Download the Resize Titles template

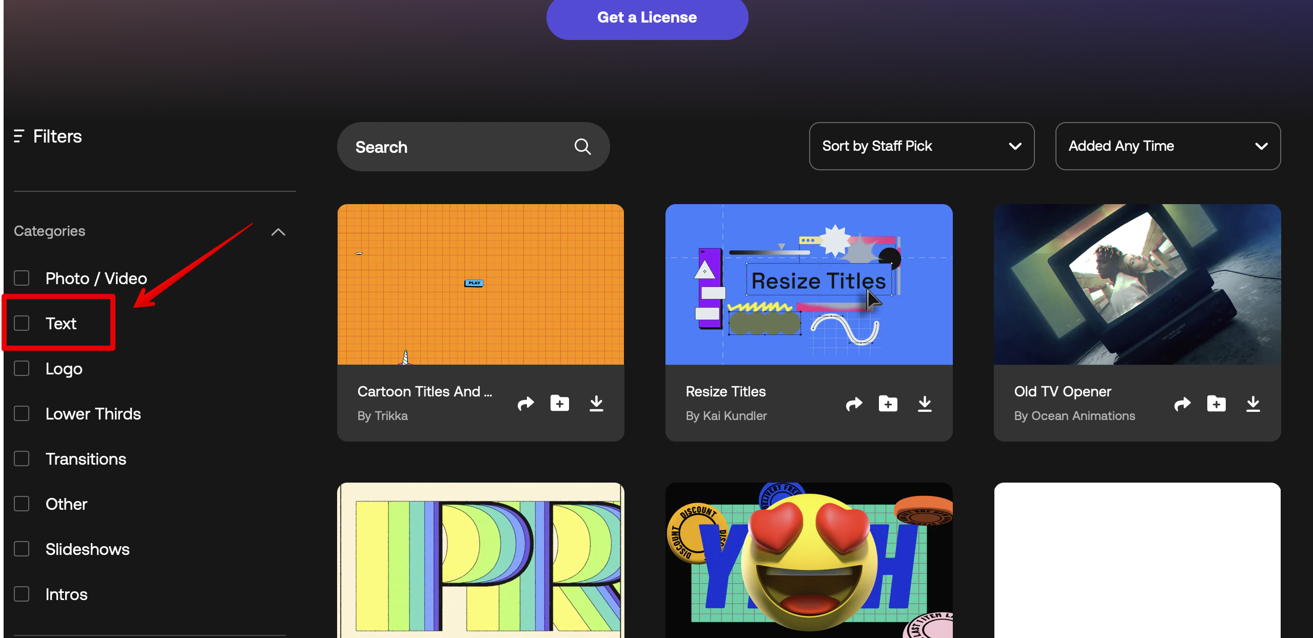tap(925, 404)
